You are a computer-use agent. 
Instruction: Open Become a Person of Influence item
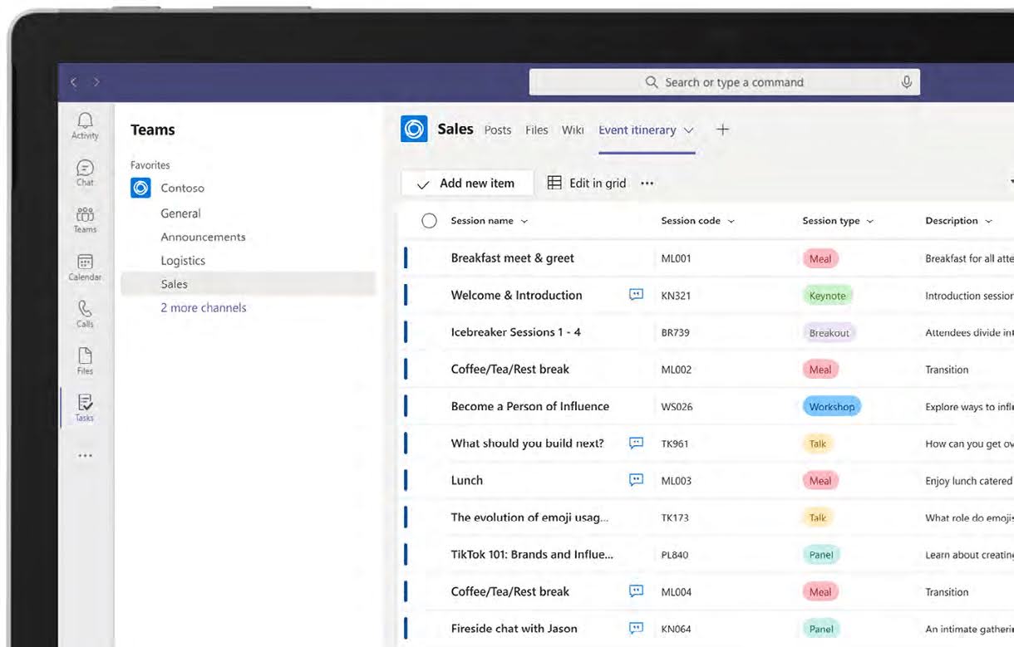click(x=530, y=406)
